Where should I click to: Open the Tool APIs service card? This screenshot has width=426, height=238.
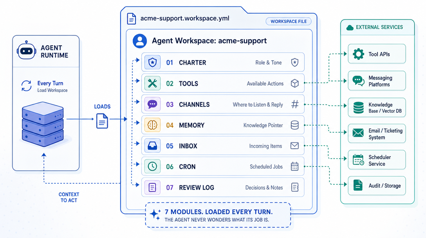tap(377, 54)
